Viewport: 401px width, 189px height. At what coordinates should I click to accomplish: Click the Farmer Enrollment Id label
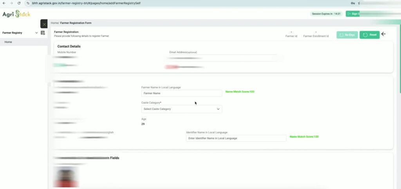tap(316, 36)
